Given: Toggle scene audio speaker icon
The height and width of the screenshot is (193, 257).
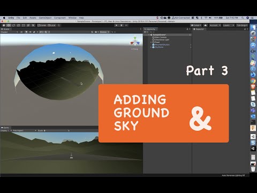Looking at the screenshot, I should point(30,32).
